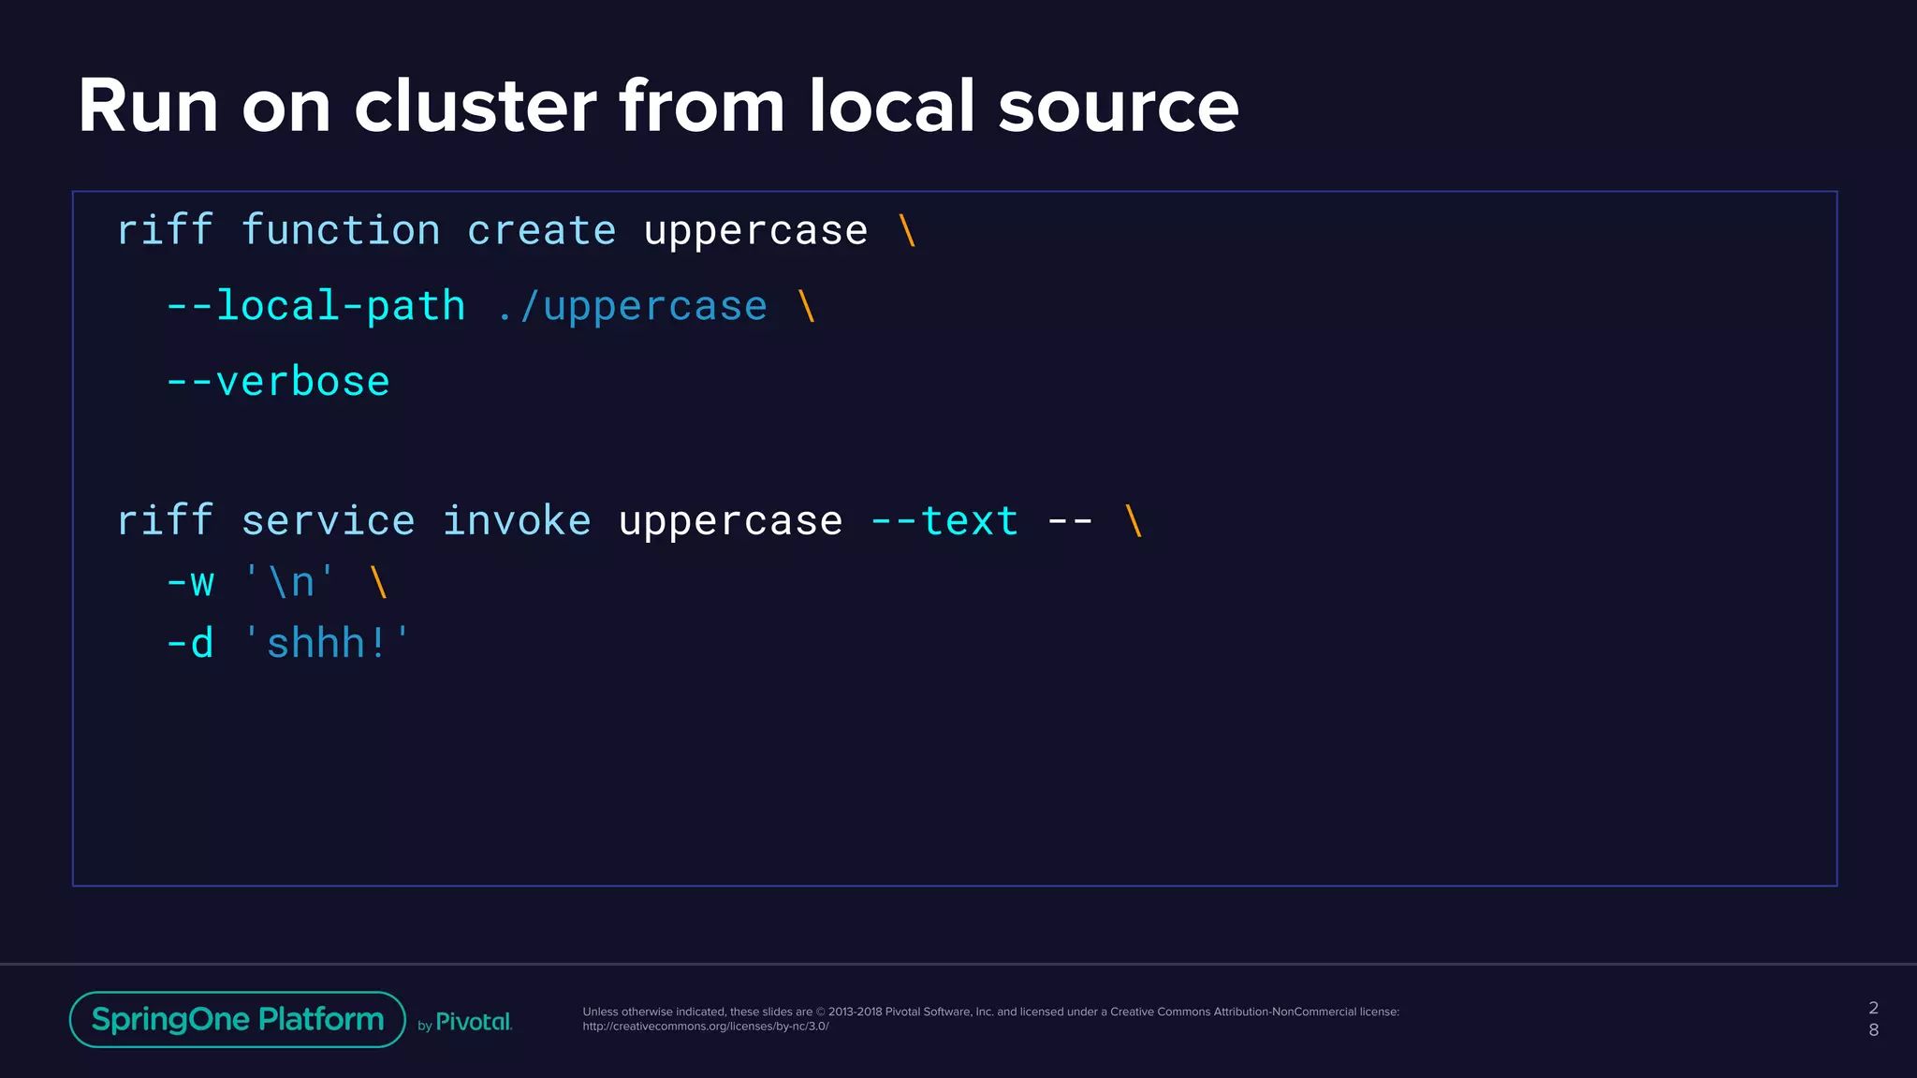Image resolution: width=1917 pixels, height=1078 pixels.
Task: Click the slide page number 28
Action: click(x=1873, y=1019)
